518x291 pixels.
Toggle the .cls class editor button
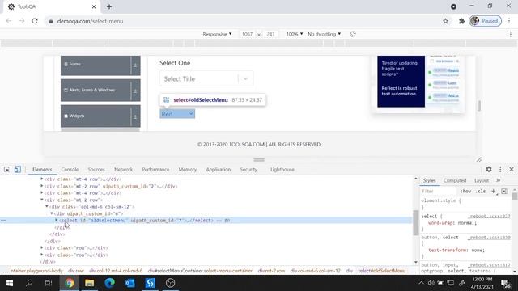pyautogui.click(x=481, y=192)
